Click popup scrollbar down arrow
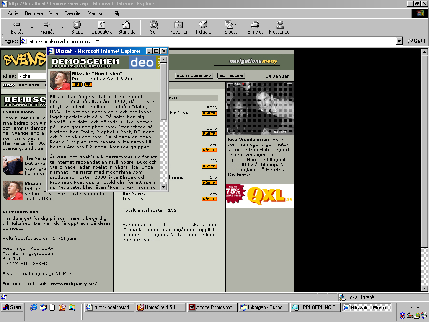The height and width of the screenshot is (322, 429). tap(164, 187)
